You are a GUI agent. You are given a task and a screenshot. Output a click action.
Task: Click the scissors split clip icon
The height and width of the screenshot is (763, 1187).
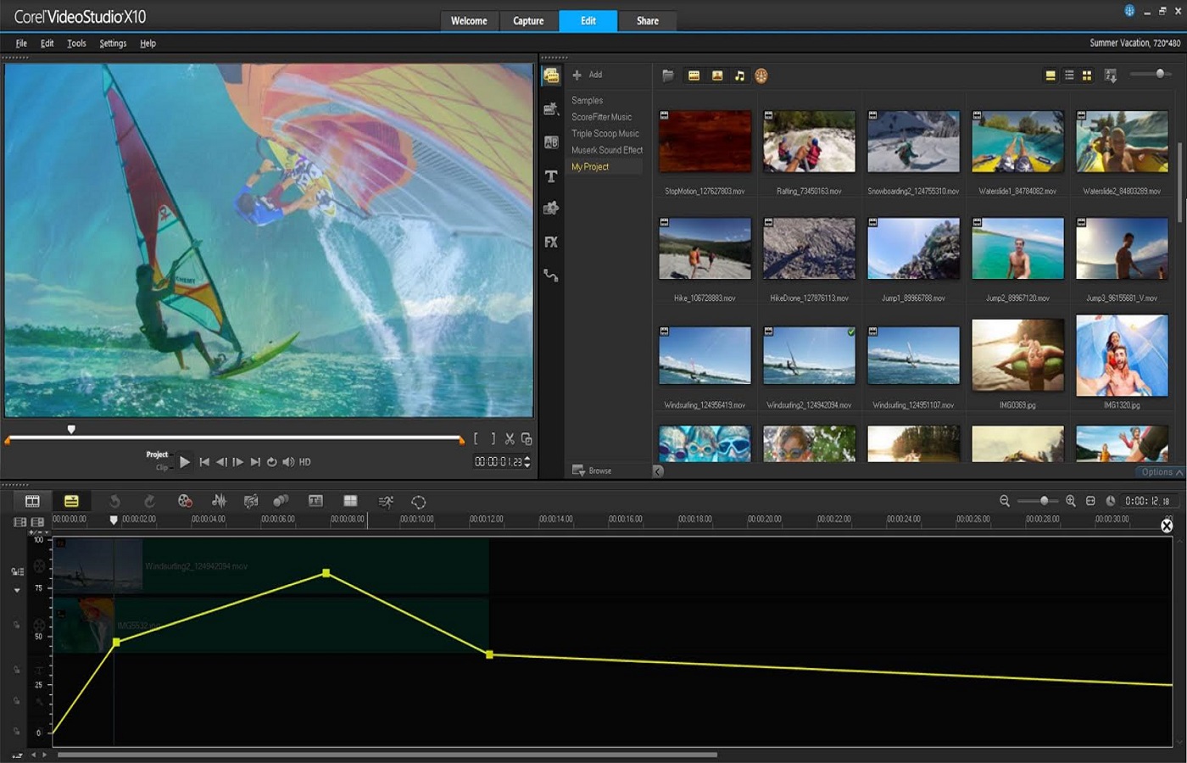(x=510, y=439)
